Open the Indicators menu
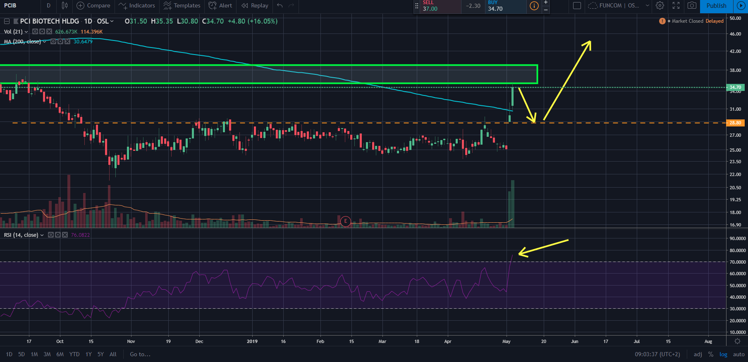The image size is (748, 362). pyautogui.click(x=137, y=5)
